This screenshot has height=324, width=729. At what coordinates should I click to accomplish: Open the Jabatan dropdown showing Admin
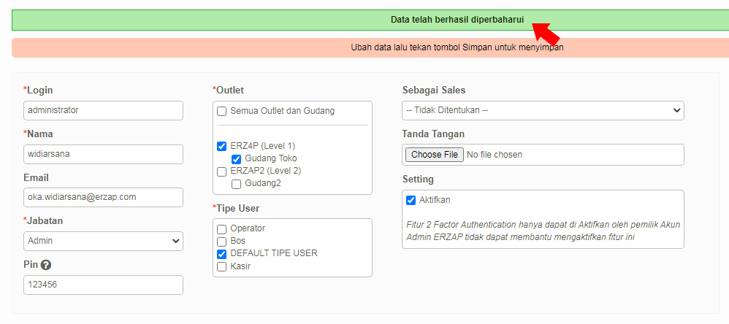click(x=103, y=241)
